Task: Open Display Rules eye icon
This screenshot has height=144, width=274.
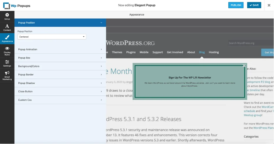Action: click(x=7, y=49)
